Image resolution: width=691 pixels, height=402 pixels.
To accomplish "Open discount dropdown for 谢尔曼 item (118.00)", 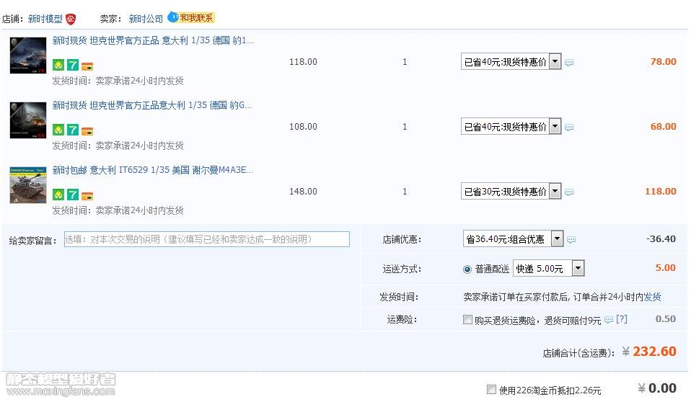I will tap(511, 191).
